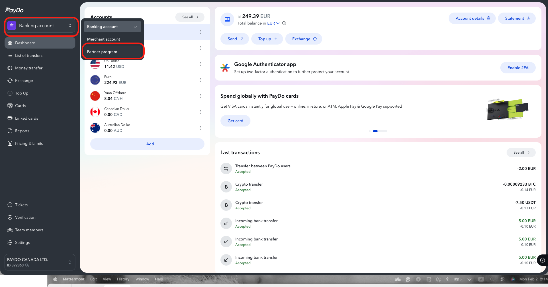This screenshot has height=287, width=548.
Task: Click the -2.00 EUR transaction amount
Action: (x=526, y=168)
